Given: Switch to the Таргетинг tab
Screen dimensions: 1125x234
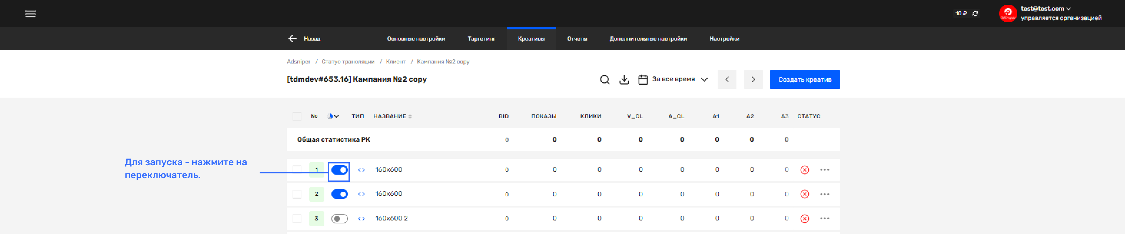Looking at the screenshot, I should tap(481, 39).
